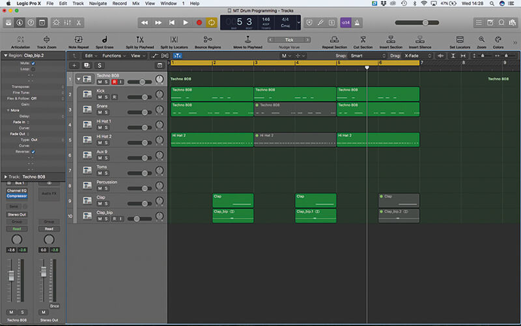
Task: Open the tracks area Edit dropdown
Action: (91, 55)
